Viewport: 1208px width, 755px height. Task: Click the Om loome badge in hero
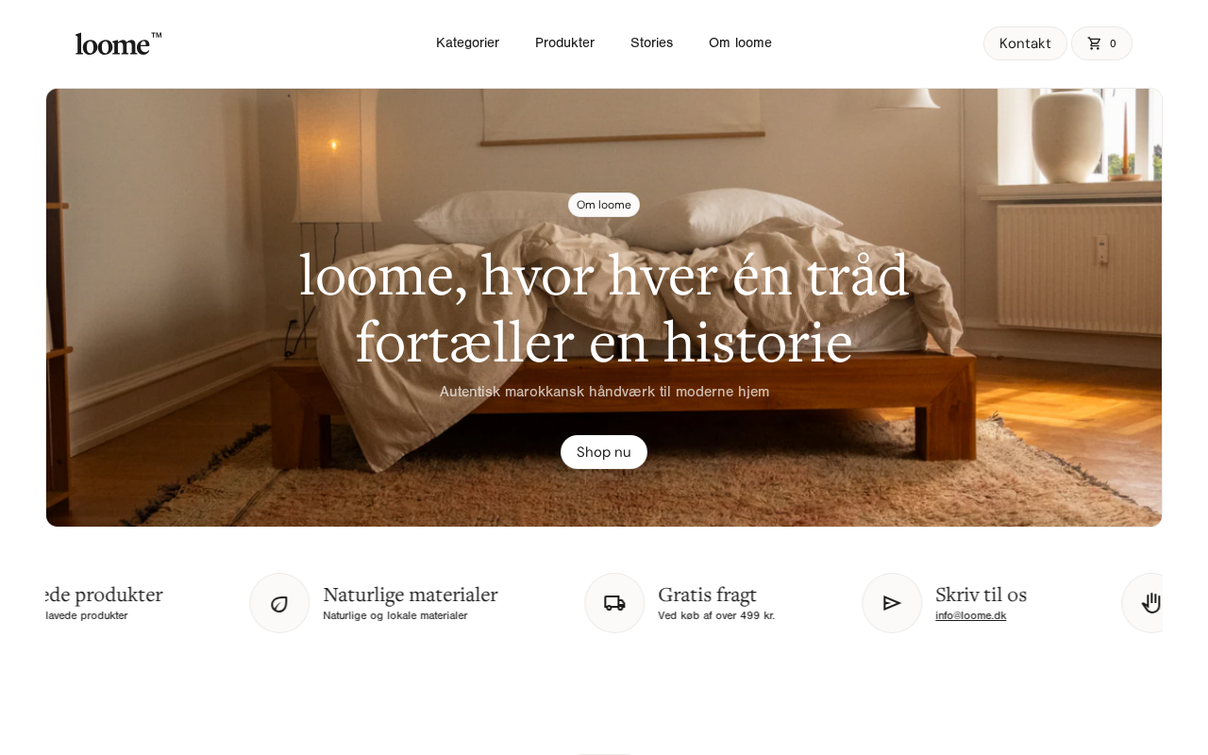[604, 205]
